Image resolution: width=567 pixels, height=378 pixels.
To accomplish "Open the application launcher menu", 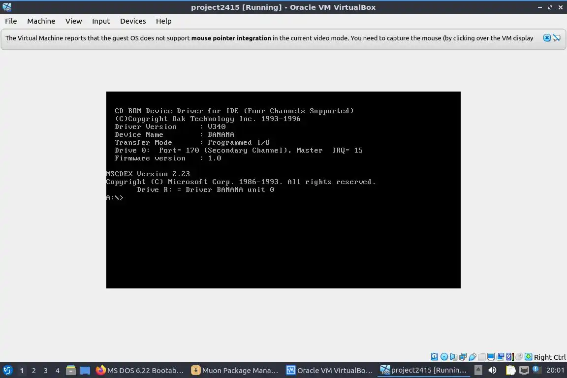I will (7, 371).
